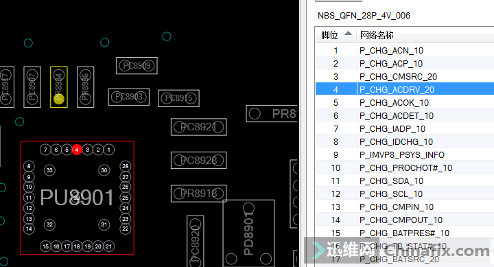Select component PC8921
This screenshot has height=267, width=494.
coord(199,127)
